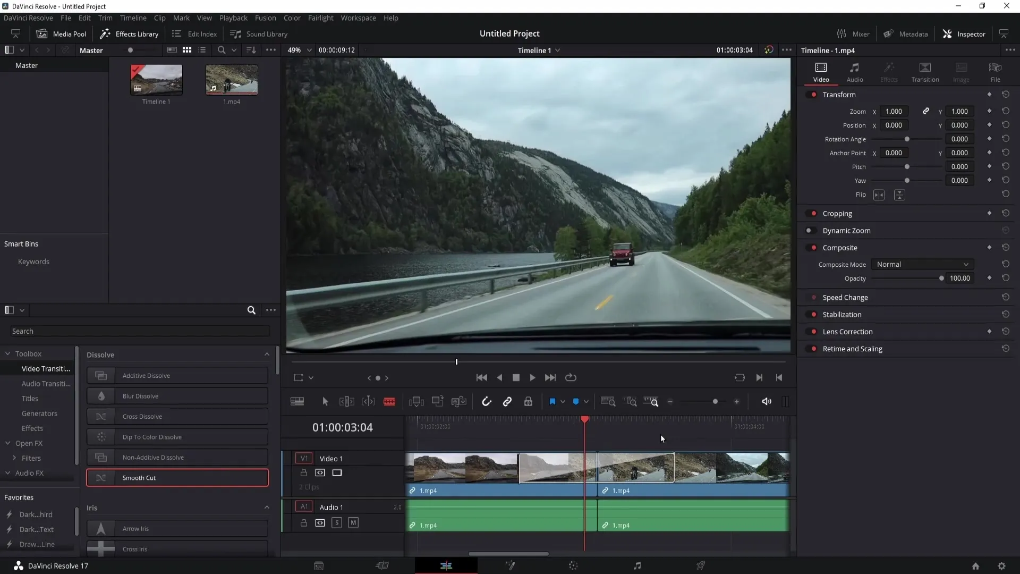Select the Razor/Cut tool in toolbar
1020x574 pixels.
(x=390, y=401)
